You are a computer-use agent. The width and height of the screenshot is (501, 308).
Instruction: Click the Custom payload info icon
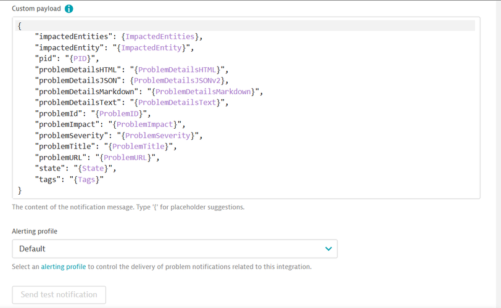[69, 9]
